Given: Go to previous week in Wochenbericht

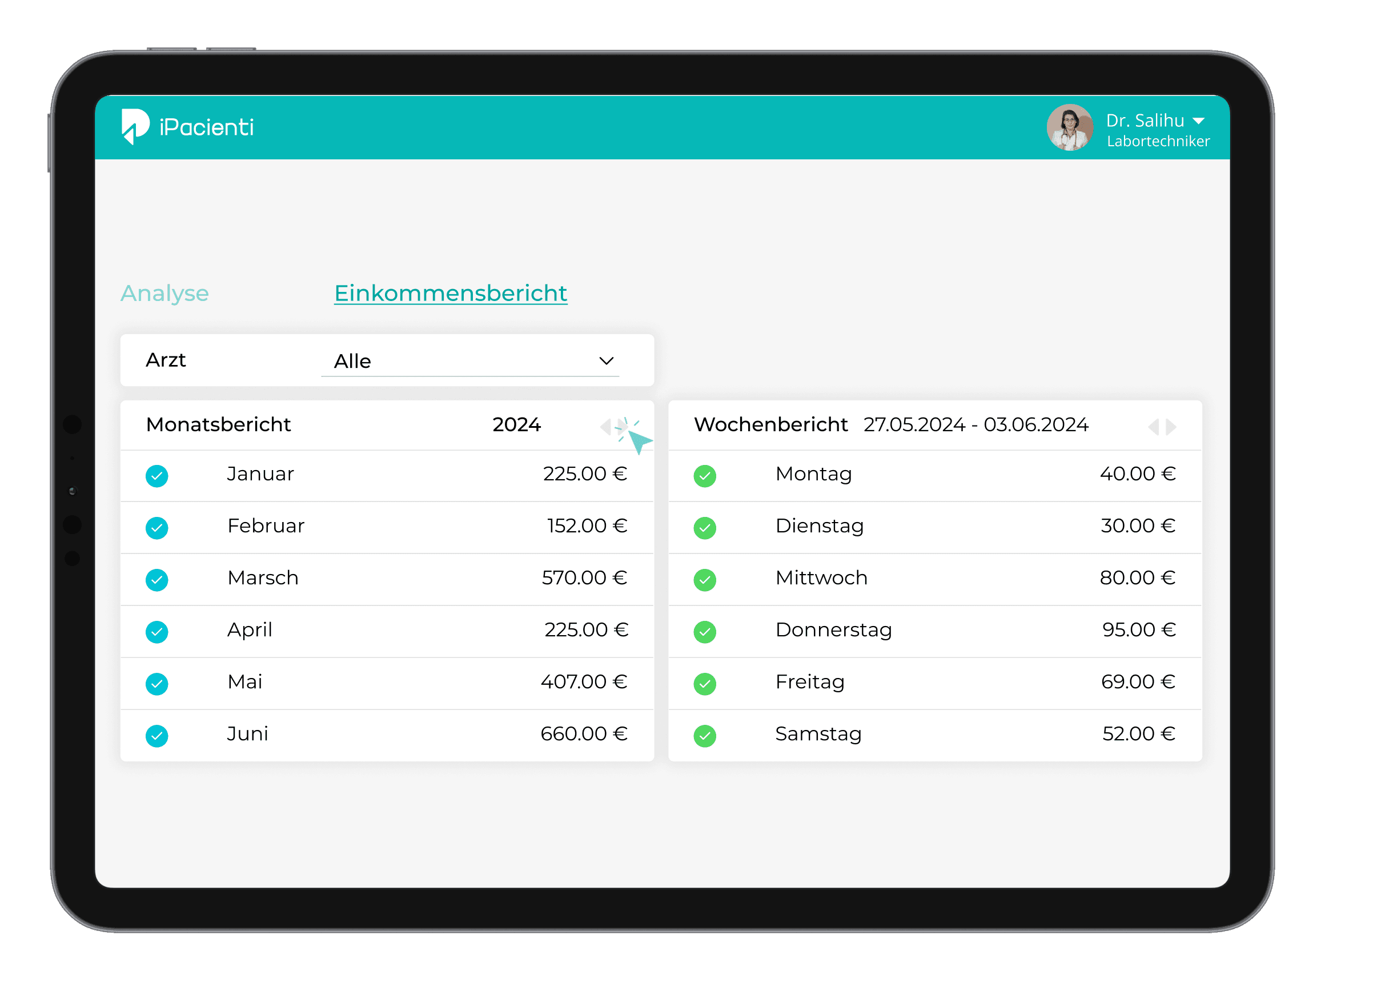Looking at the screenshot, I should point(1153,427).
